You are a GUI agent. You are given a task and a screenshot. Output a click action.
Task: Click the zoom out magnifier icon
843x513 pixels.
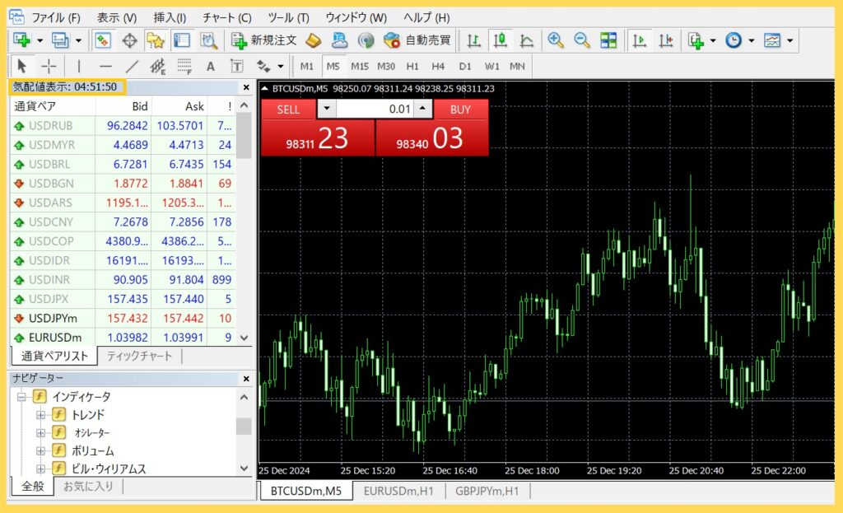(x=582, y=40)
